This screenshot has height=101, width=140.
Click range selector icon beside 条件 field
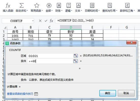(75, 61)
